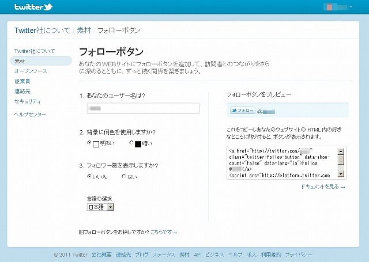Open ヘルプセンター in the sidebar
The image size is (369, 262).
coord(30,115)
